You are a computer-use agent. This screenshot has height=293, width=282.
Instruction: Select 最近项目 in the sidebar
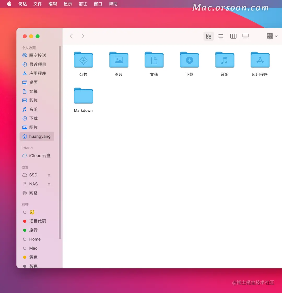coord(37,65)
